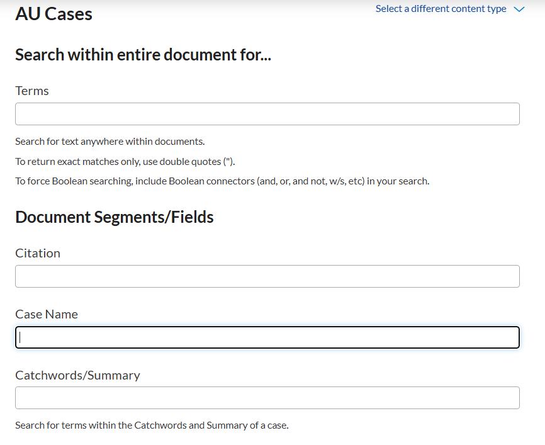The width and height of the screenshot is (545, 445).
Task: Click 'Search within entire document for...' heading
Action: click(x=143, y=55)
